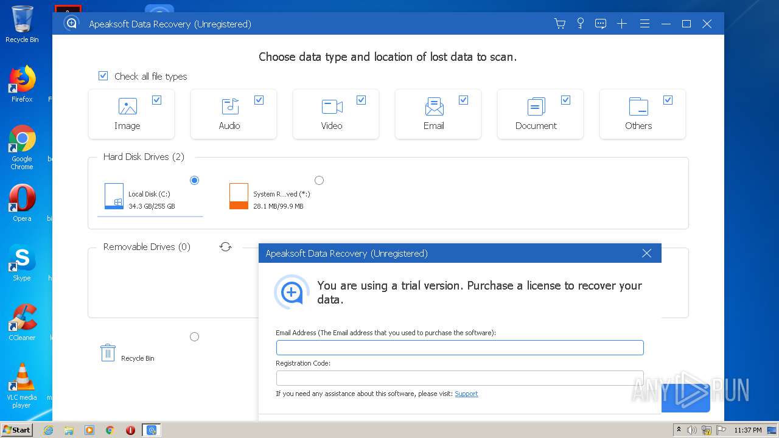Click the plus icon in title bar
Viewport: 779px width, 438px height.
click(x=621, y=24)
